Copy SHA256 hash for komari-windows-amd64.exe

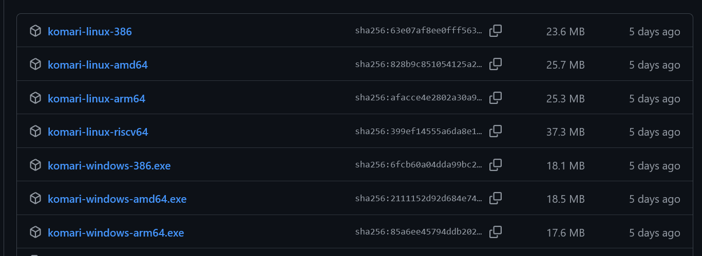496,199
